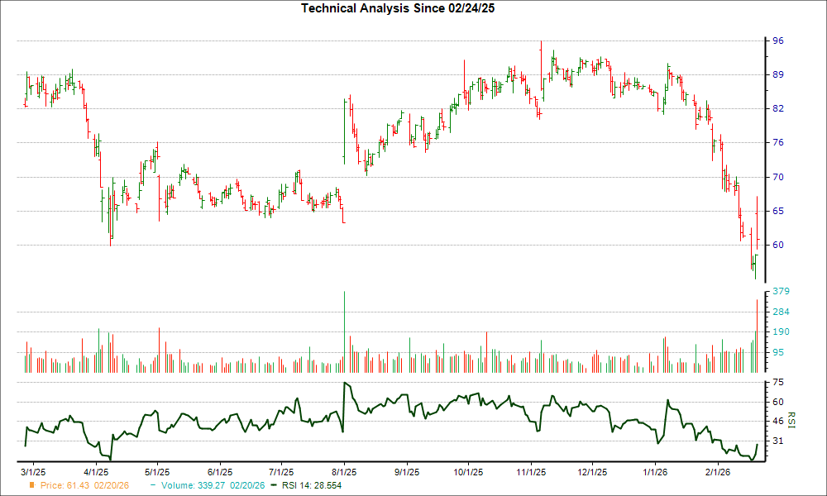Click the chart title Technical Analysis Since 02/24/25

(x=398, y=8)
